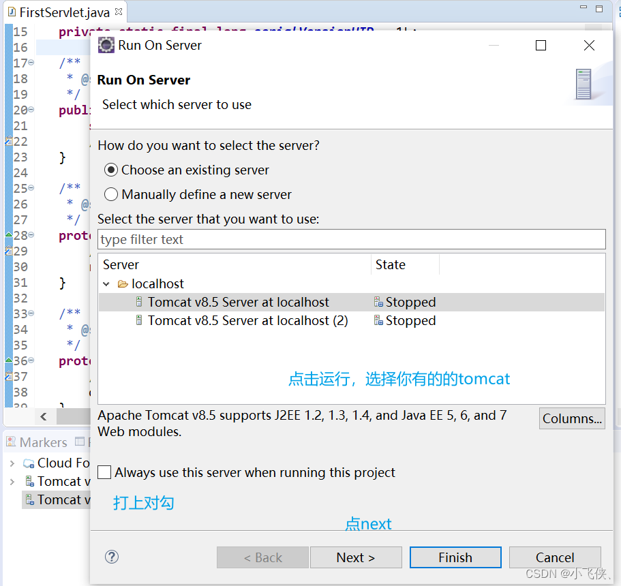Open the Columns... dialog button
This screenshot has width=621, height=586.
572,418
